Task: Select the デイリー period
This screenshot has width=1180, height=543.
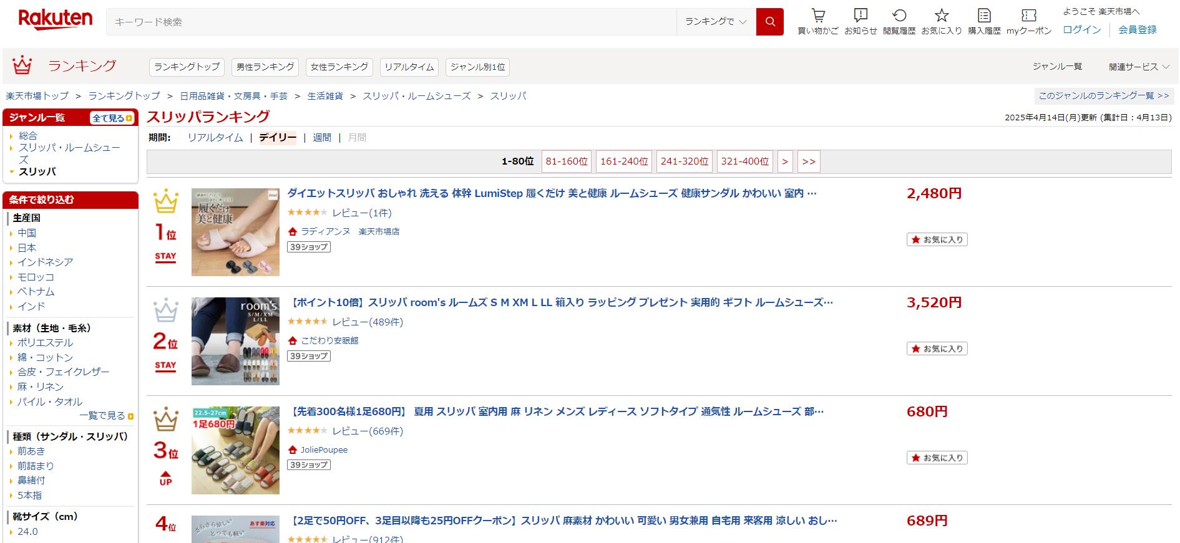Action: point(278,138)
